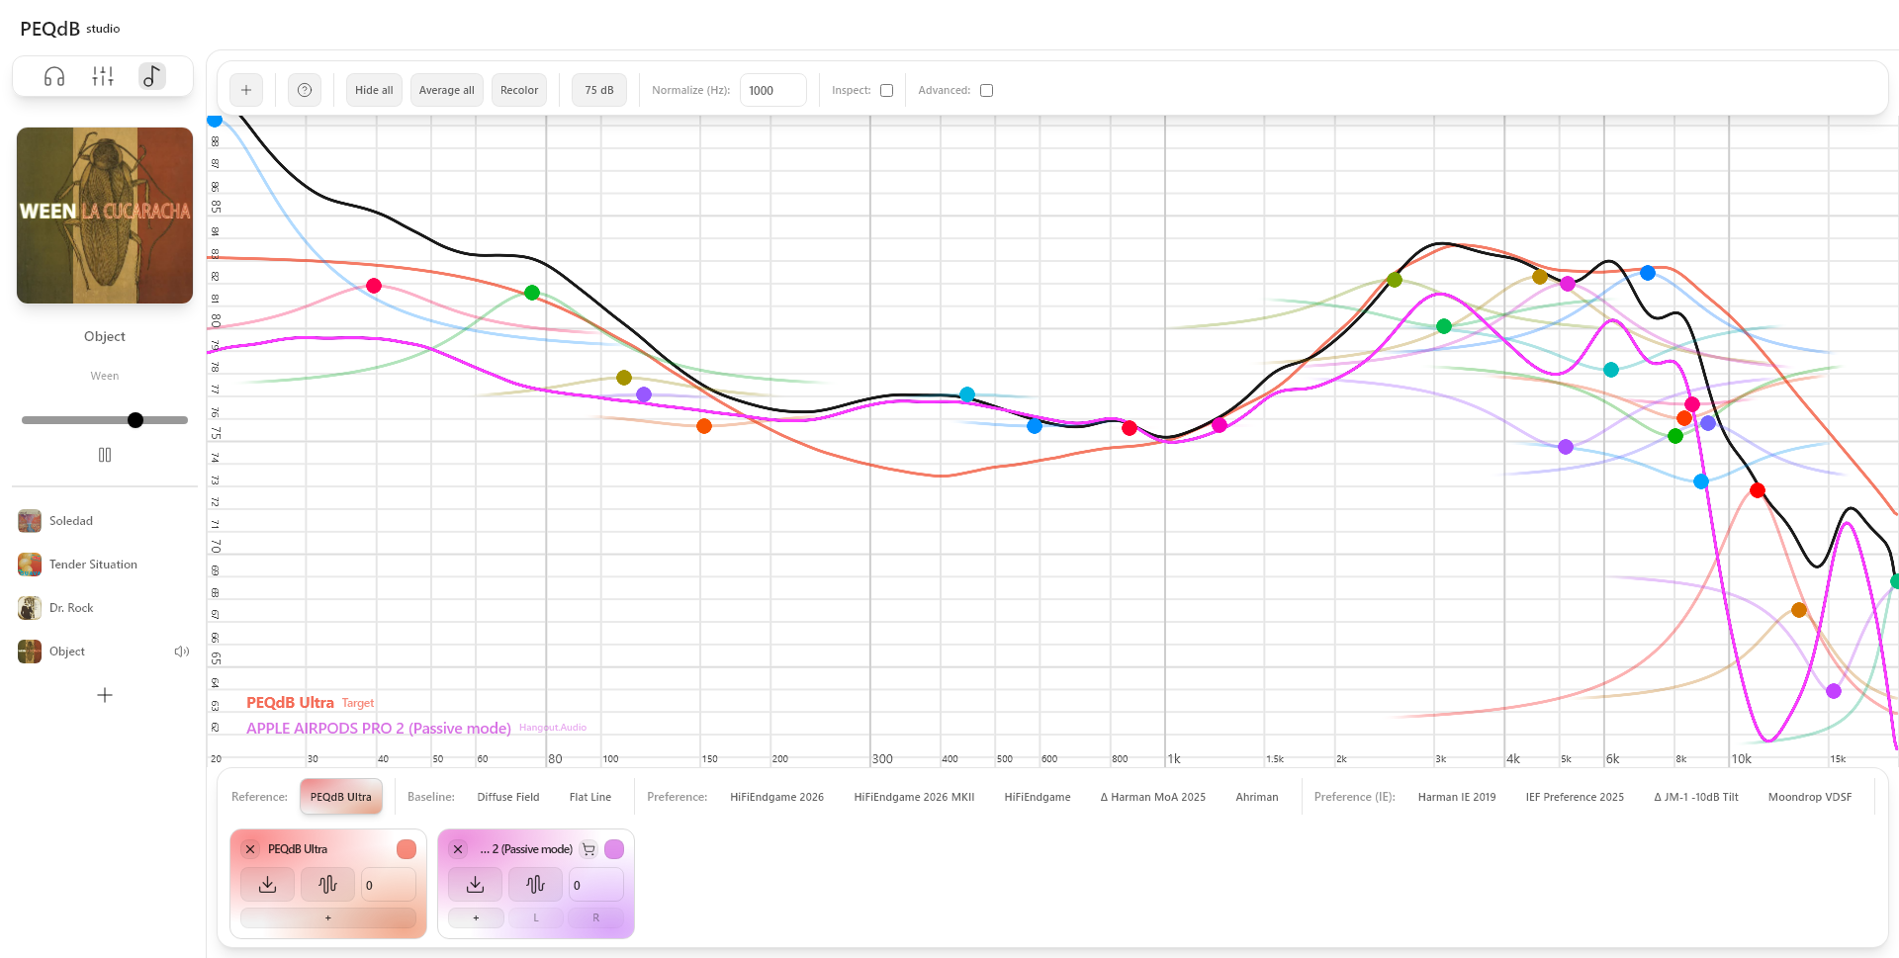Open the shopping cart on Passive mode card
The width and height of the screenshot is (1899, 958).
588,849
